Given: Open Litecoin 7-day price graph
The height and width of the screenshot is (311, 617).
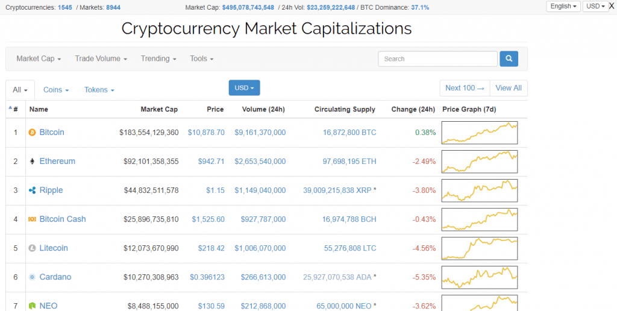Looking at the screenshot, I should (480, 248).
